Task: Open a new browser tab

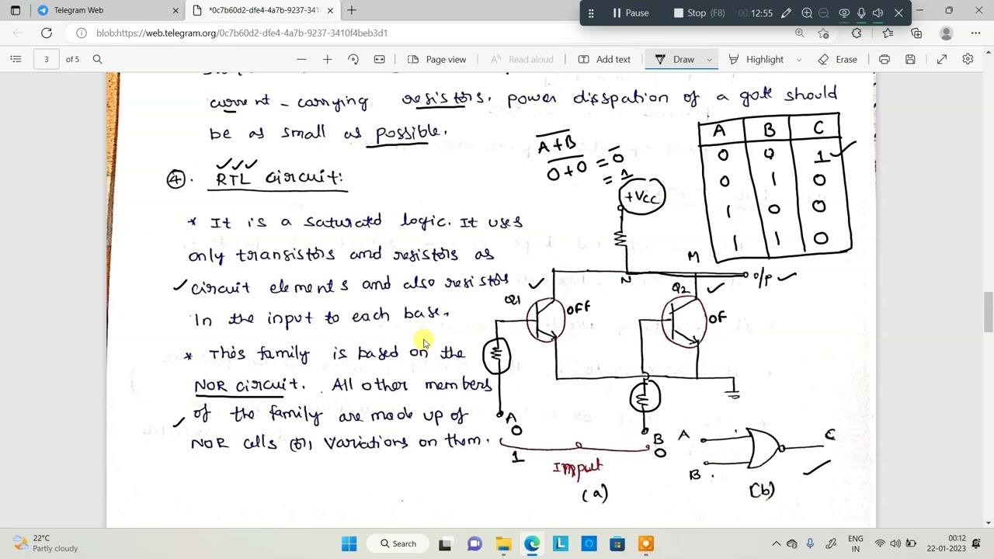Action: tap(352, 10)
